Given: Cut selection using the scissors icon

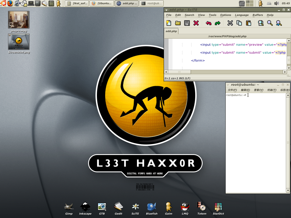Looking at the screenshot, I should [x=230, y=23].
